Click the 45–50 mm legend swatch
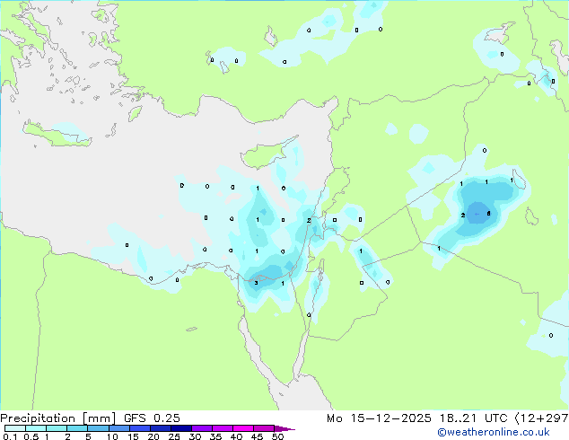 point(264,428)
